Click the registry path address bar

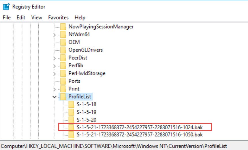[124, 146]
